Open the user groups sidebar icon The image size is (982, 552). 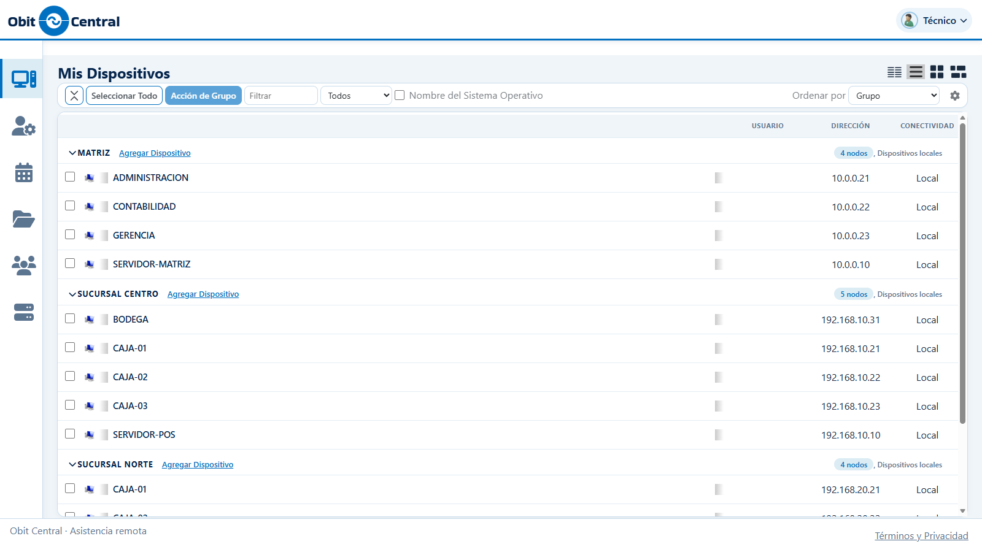pyautogui.click(x=24, y=266)
